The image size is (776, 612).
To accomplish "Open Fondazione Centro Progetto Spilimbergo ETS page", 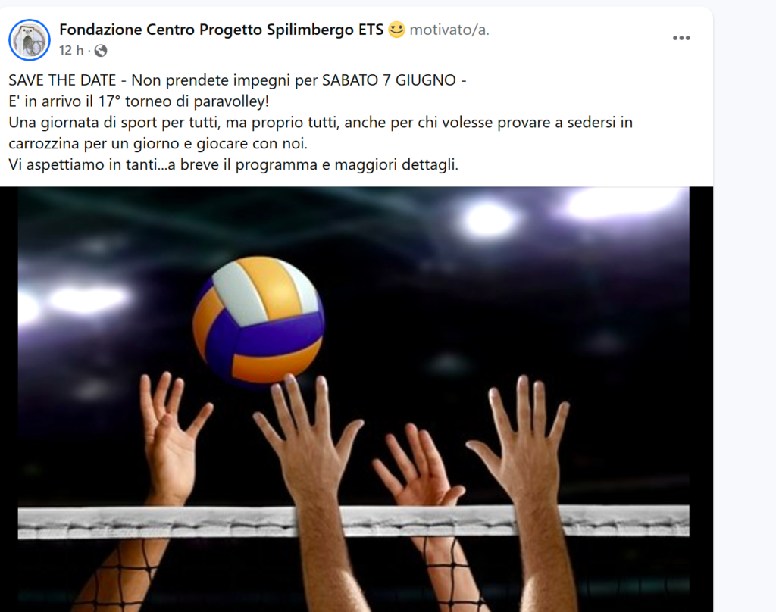I will [x=221, y=30].
